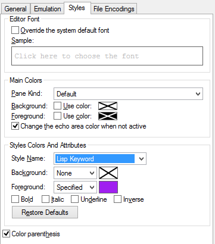The height and width of the screenshot is (244, 215).
Task: Click the font sample box
Action: (x=107, y=56)
